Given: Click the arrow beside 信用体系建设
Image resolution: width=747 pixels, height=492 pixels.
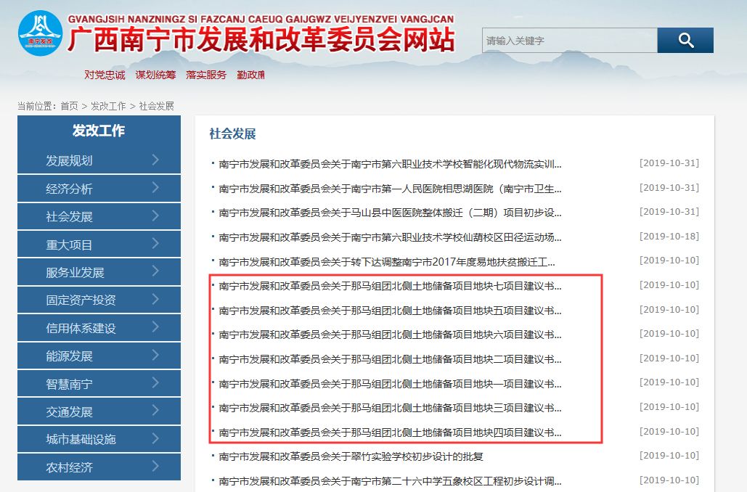Looking at the screenshot, I should (155, 327).
